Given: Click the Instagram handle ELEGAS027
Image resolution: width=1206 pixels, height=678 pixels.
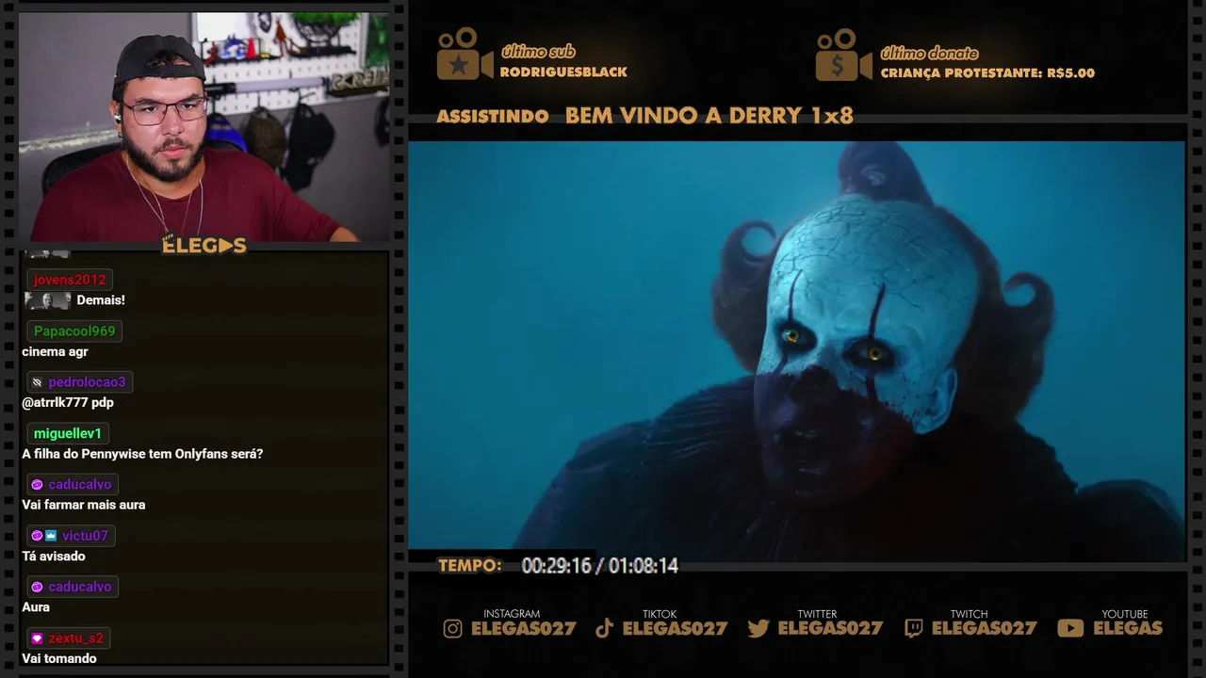Looking at the screenshot, I should [524, 629].
